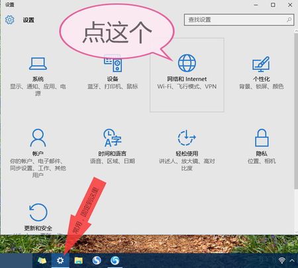Viewport: 298px width, 268px height.
Task: Open the blue swirl browser icon on the taskbar
Action: click(x=115, y=261)
